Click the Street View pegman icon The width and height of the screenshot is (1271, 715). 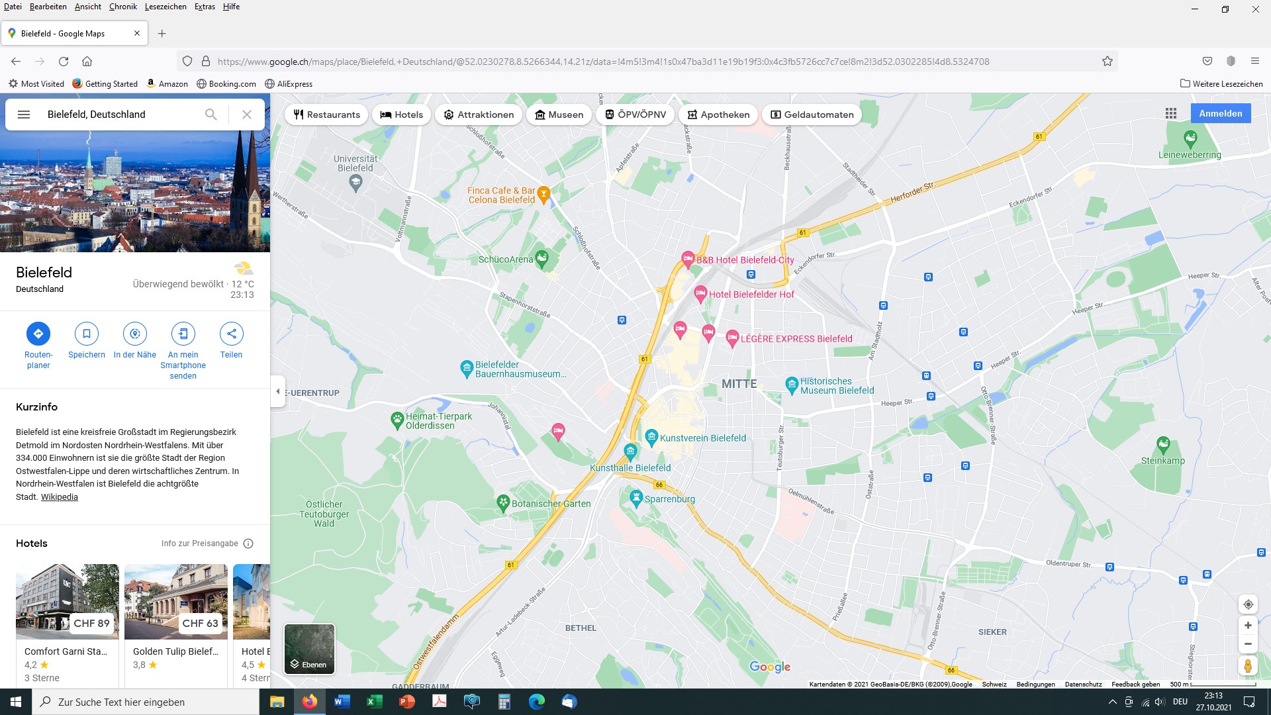tap(1248, 665)
